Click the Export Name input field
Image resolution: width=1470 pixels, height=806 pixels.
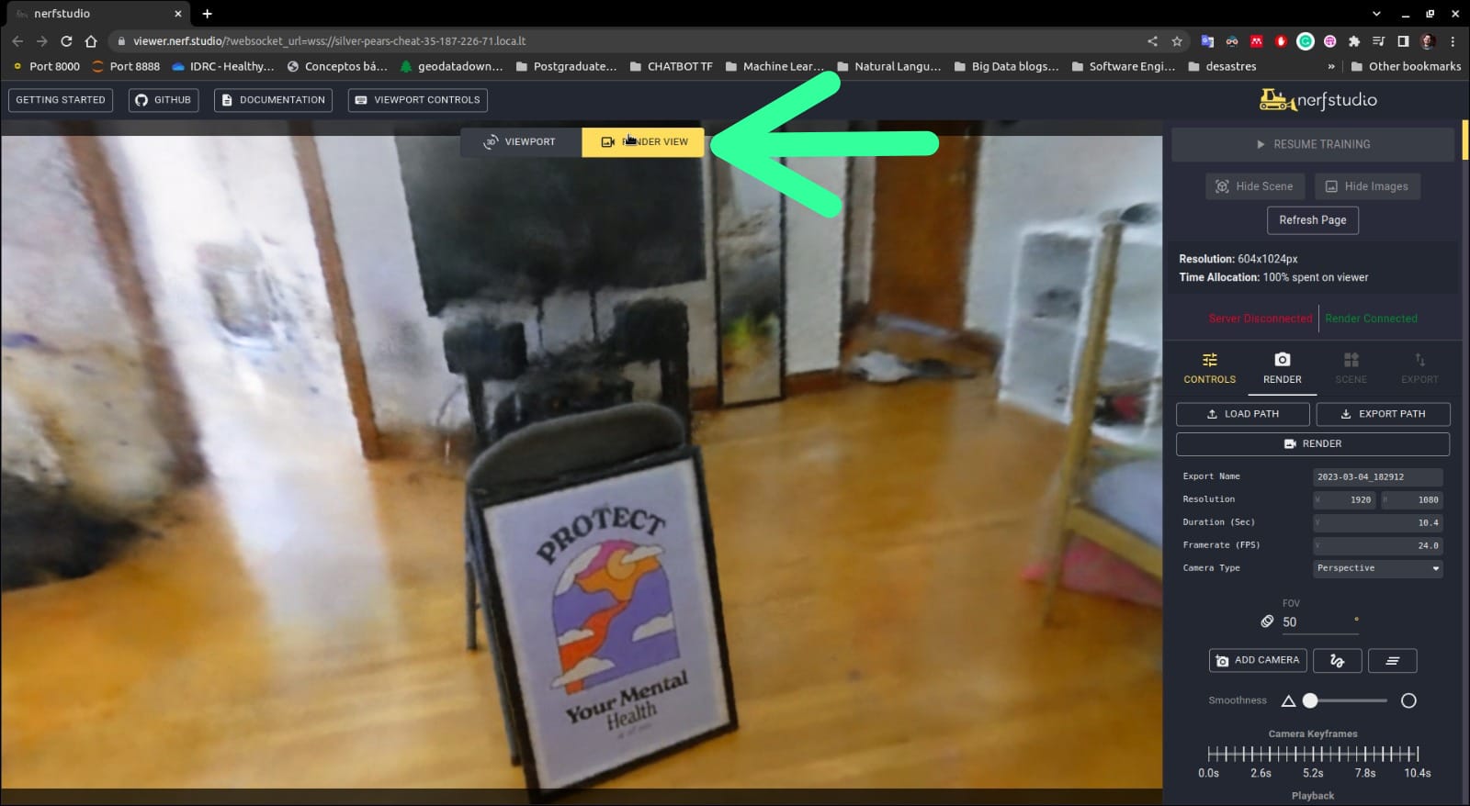coord(1376,477)
